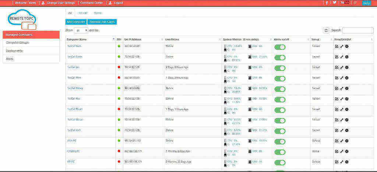Click the Add Computer button
Viewport: 377px width, 172px height.
coord(76,22)
